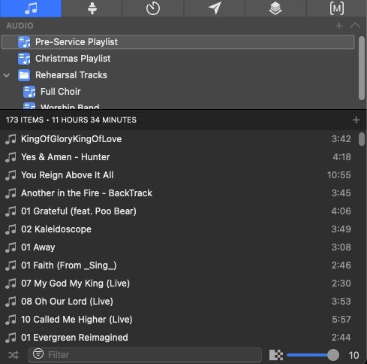This screenshot has height=364, width=367.
Task: Select track KingOfGloryKingOfLove
Action: coord(178,139)
